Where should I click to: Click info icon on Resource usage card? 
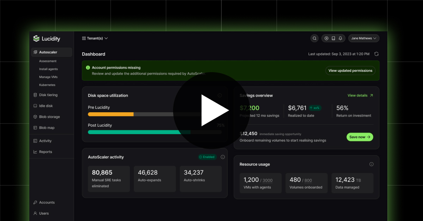click(x=372, y=164)
